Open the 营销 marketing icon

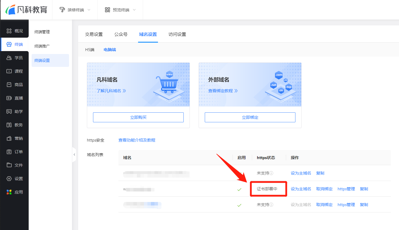coord(9,138)
